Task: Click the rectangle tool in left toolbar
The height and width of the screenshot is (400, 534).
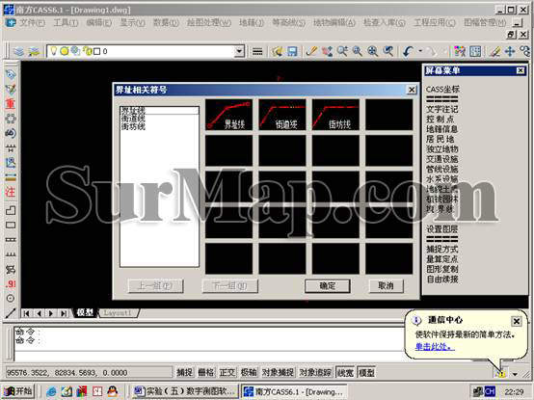Action: pyautogui.click(x=11, y=225)
